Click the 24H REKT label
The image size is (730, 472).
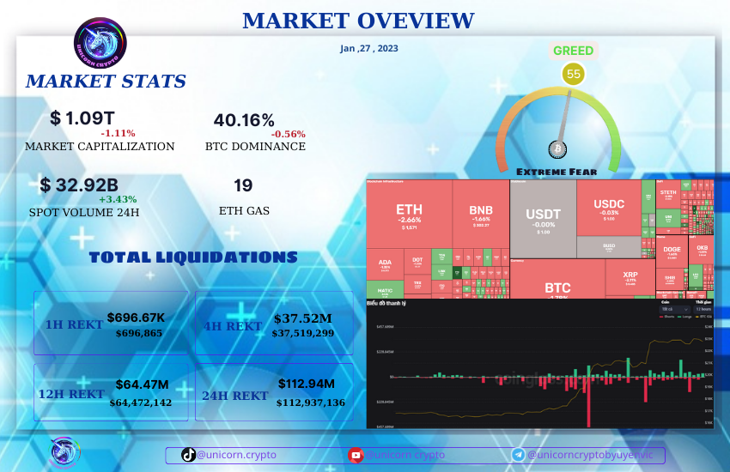pos(235,396)
